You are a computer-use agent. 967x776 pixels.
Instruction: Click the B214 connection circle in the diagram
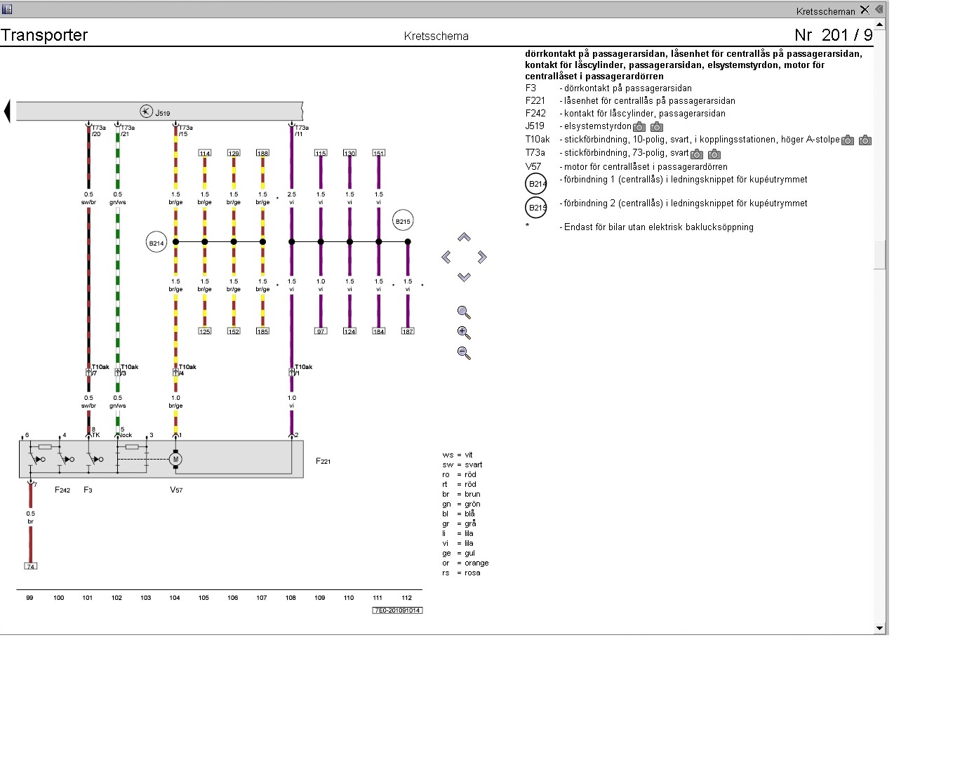156,243
